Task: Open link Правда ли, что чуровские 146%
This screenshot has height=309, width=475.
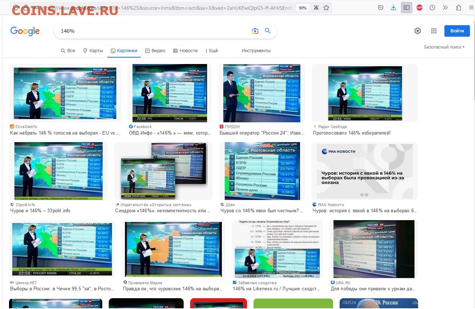Action: coord(173,289)
